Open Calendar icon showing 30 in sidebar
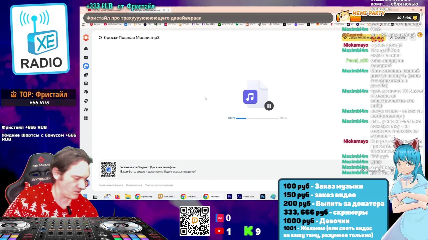Image resolution: width=428 pixels, height=240 pixels. [86, 83]
